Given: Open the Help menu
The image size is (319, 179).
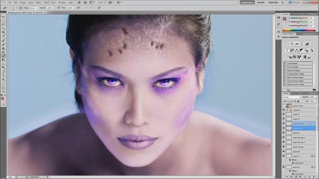Looking at the screenshot, I should coord(71,2).
